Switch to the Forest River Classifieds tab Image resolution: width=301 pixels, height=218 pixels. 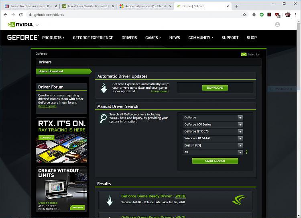(87, 6)
